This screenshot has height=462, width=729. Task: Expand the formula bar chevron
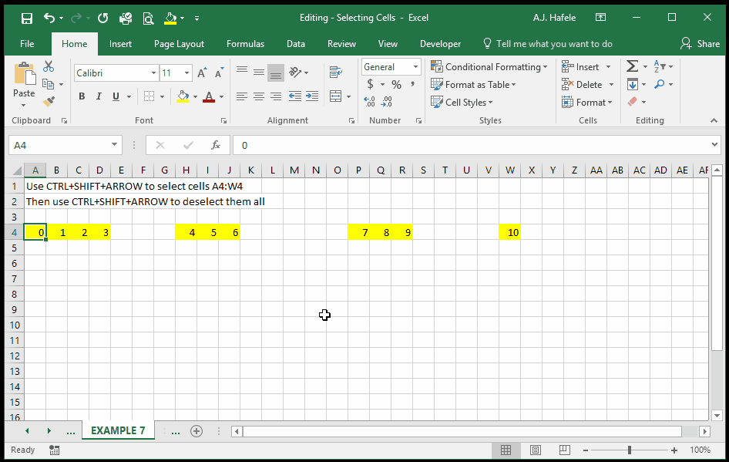tap(714, 145)
